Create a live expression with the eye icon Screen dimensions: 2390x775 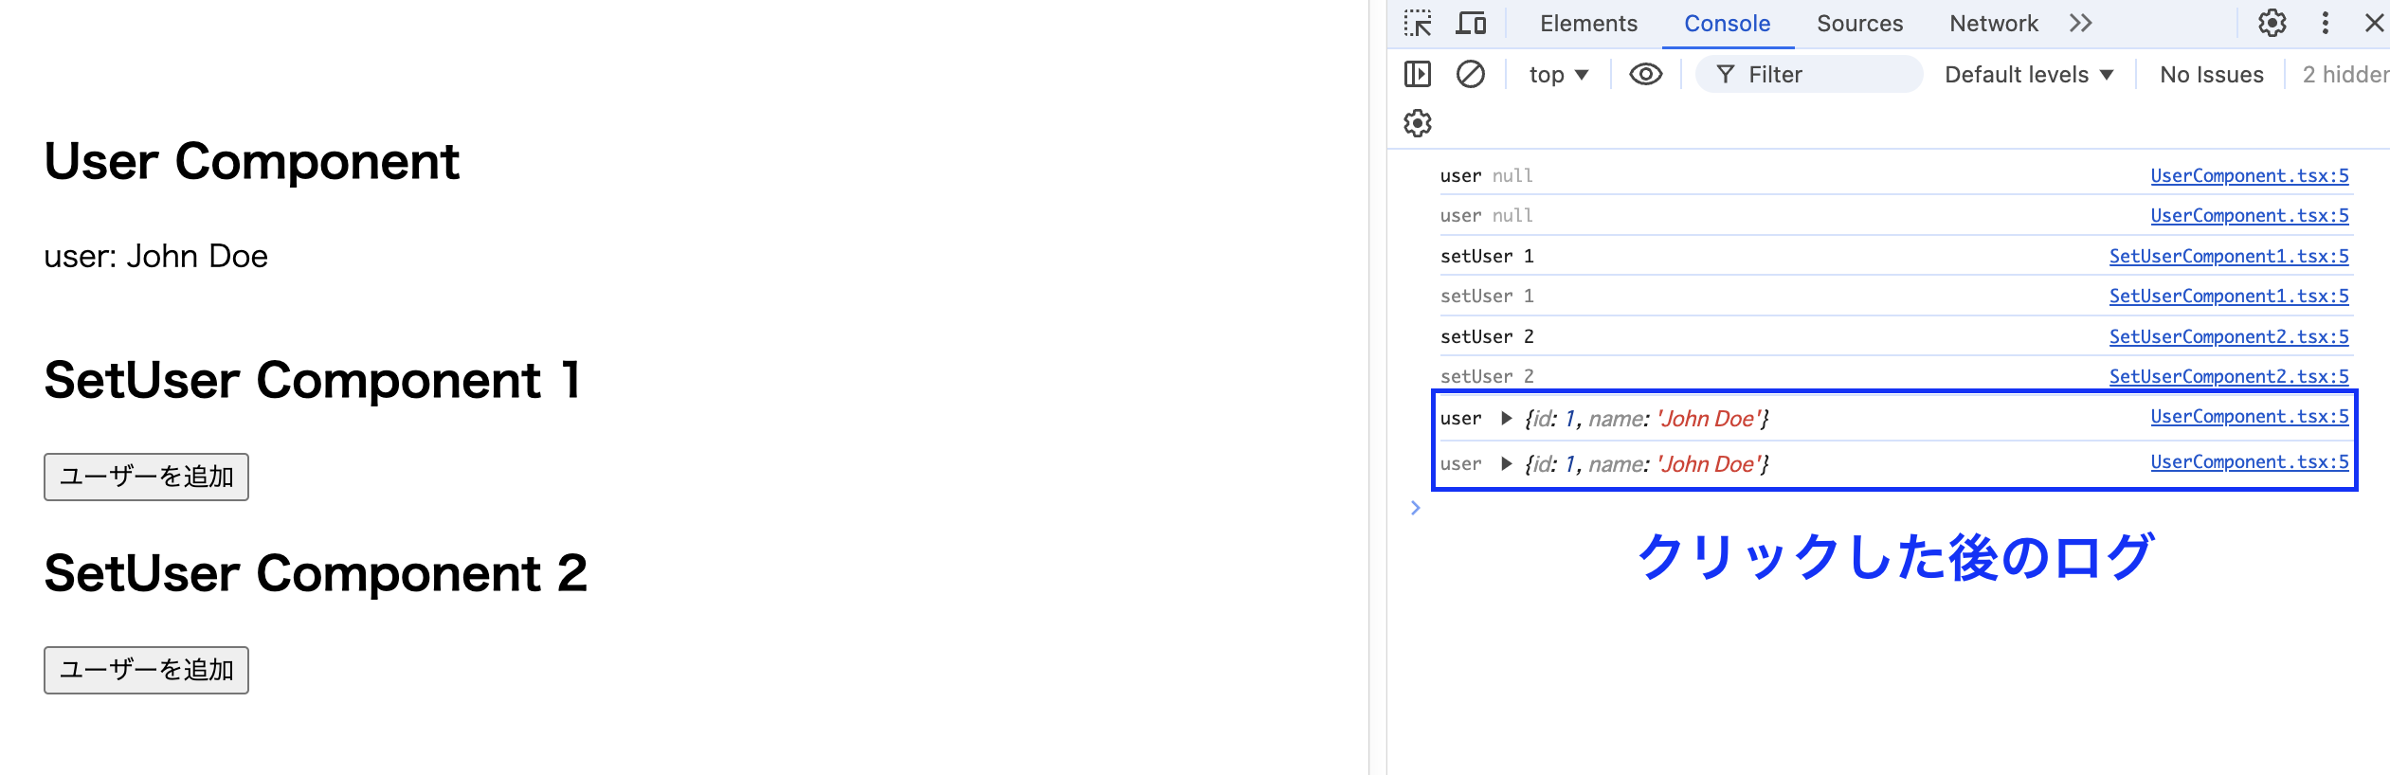pyautogui.click(x=1646, y=74)
